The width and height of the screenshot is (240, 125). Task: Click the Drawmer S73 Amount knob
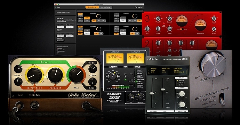[x=113, y=76]
